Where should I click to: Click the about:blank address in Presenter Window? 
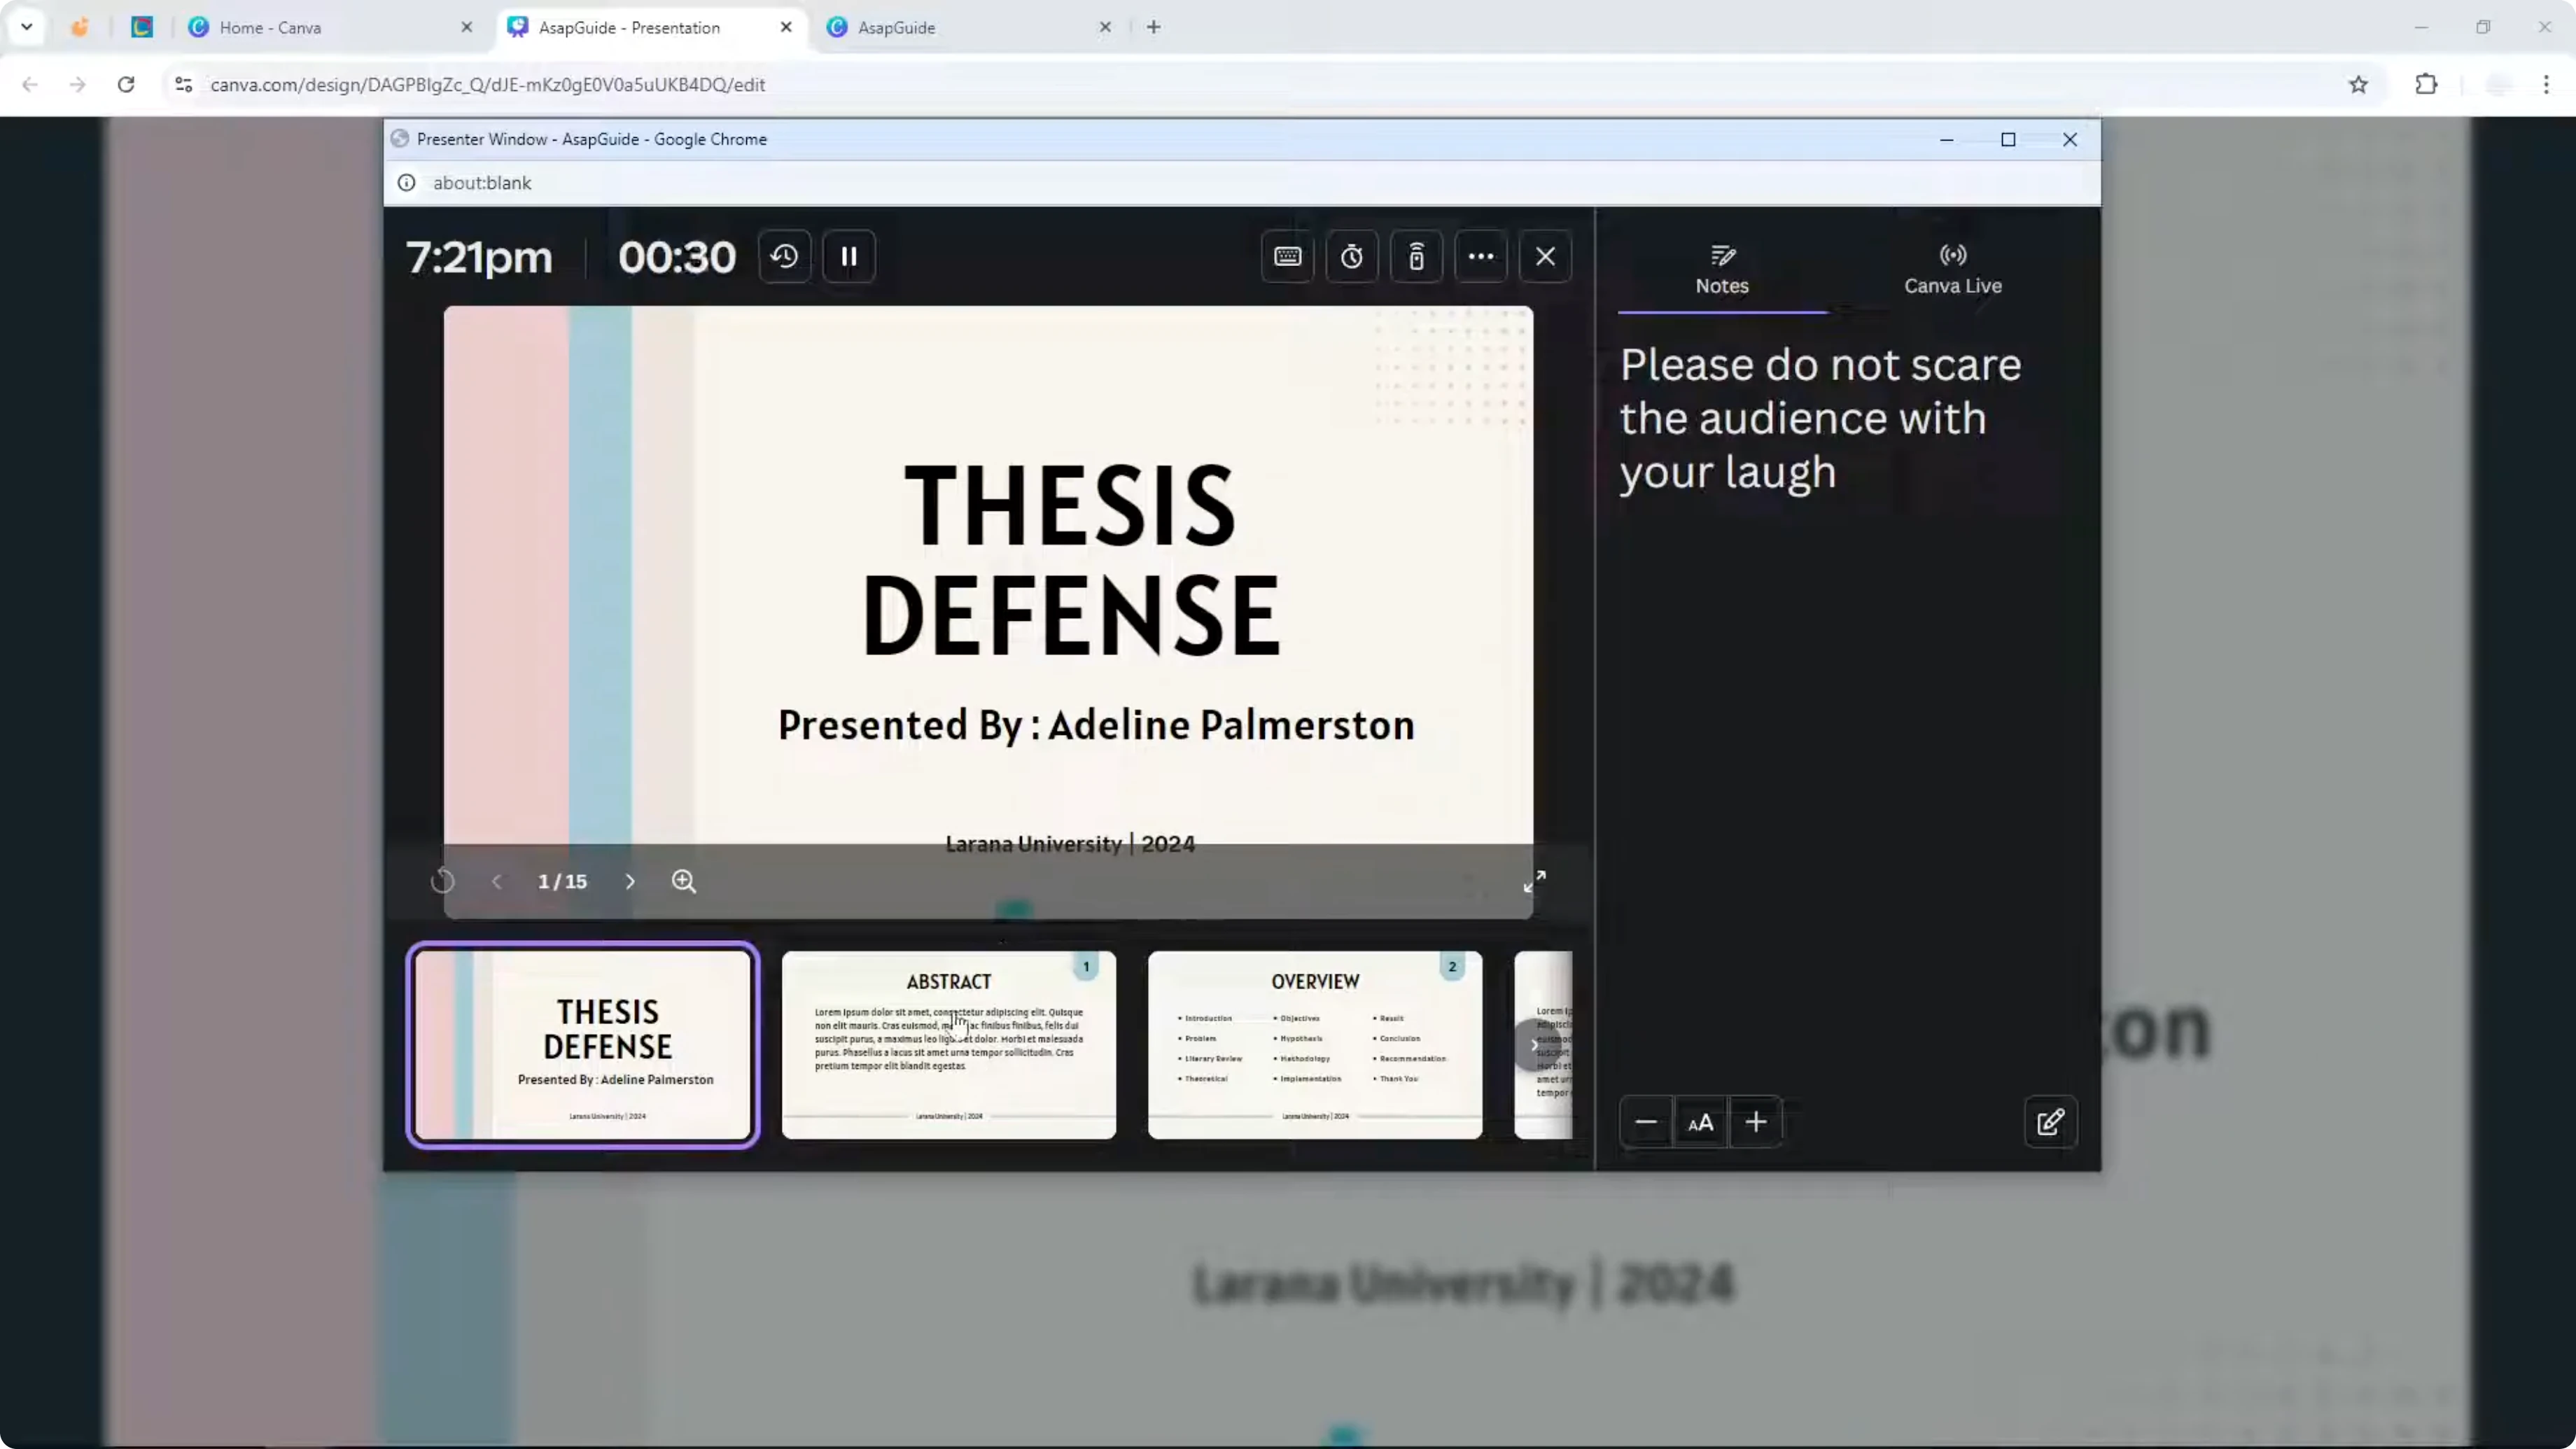pos(482,183)
